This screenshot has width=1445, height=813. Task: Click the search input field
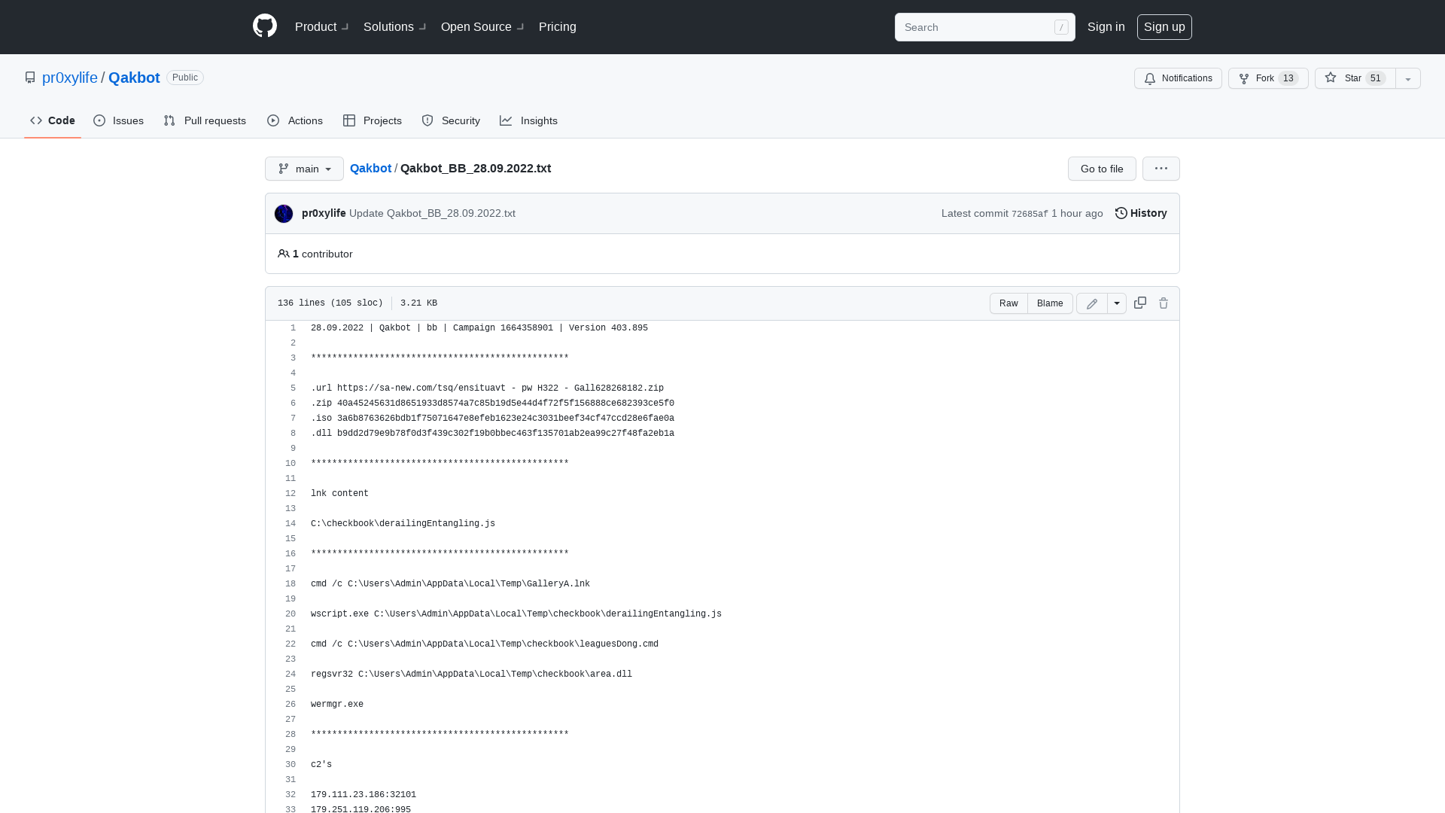pos(978,27)
